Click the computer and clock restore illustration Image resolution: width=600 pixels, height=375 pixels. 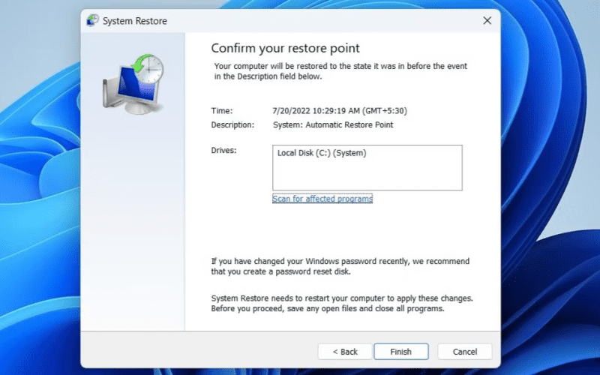[x=133, y=84]
